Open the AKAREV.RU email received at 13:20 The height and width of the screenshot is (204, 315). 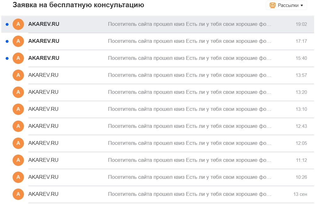coord(157,92)
